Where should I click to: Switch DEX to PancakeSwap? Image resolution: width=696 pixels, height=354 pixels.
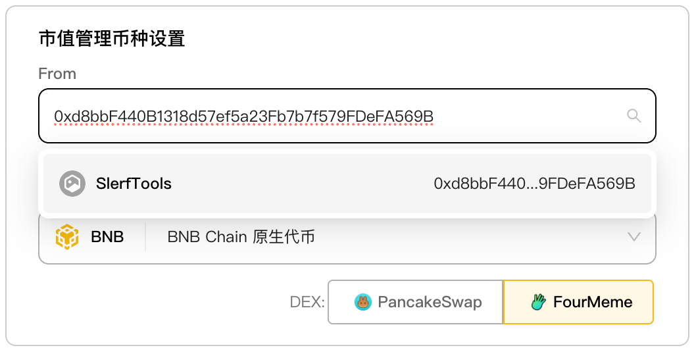[415, 302]
